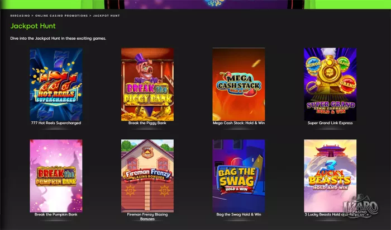Click the 'Mega Cash Stack: Hold & Win' caption

(x=239, y=123)
